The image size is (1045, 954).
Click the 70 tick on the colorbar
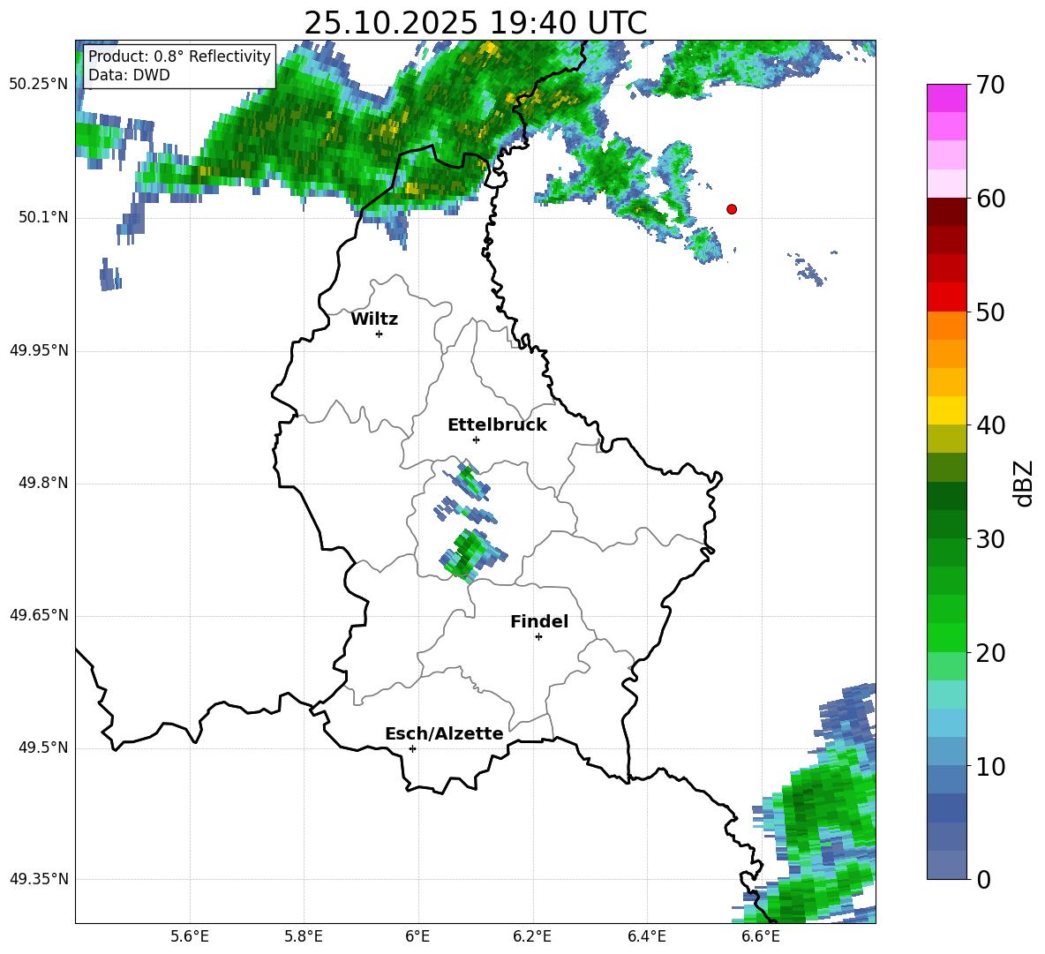990,86
